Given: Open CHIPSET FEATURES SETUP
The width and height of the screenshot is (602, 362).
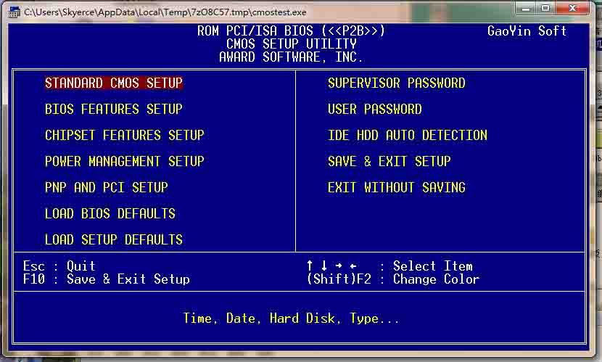Looking at the screenshot, I should pyautogui.click(x=125, y=135).
